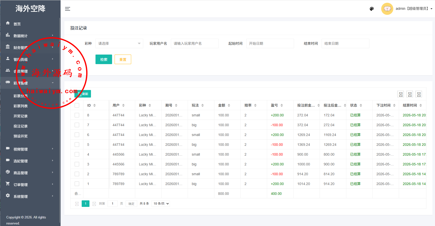
Task: Check the row with ID 5
Action: pyautogui.click(x=77, y=145)
